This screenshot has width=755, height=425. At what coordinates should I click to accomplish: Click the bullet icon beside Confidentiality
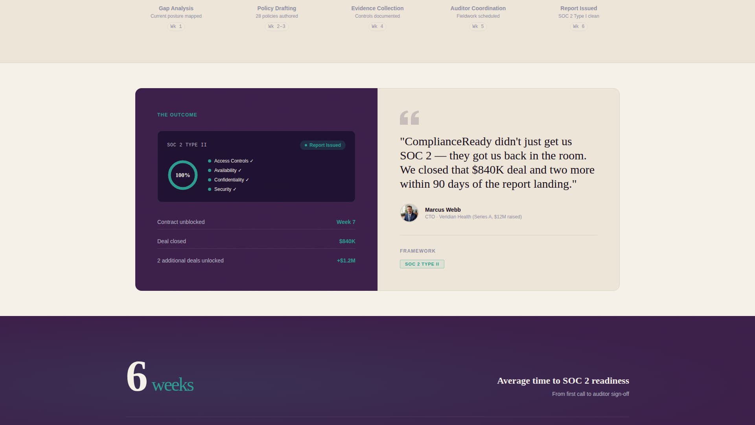click(209, 180)
